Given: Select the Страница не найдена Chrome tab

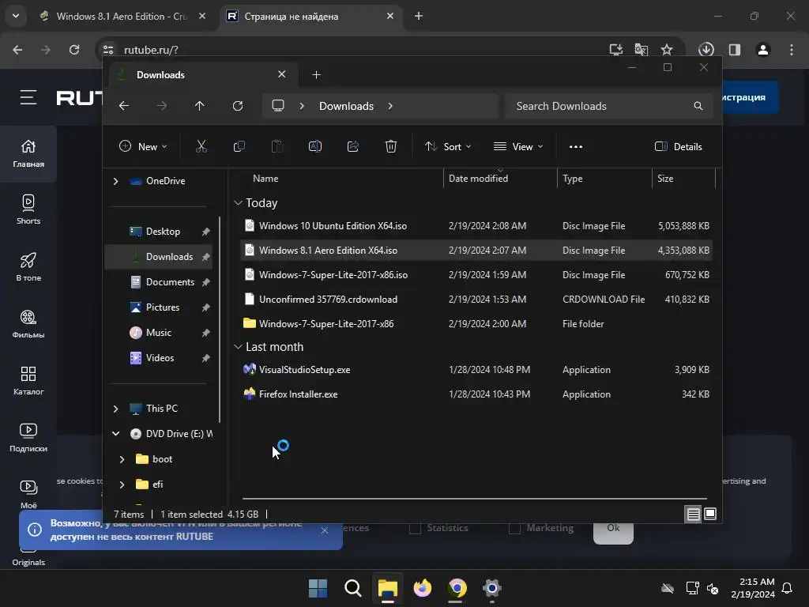Looking at the screenshot, I should [310, 16].
